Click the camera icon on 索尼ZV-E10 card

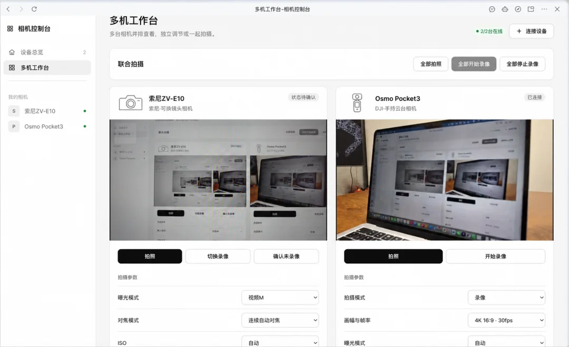coord(131,103)
